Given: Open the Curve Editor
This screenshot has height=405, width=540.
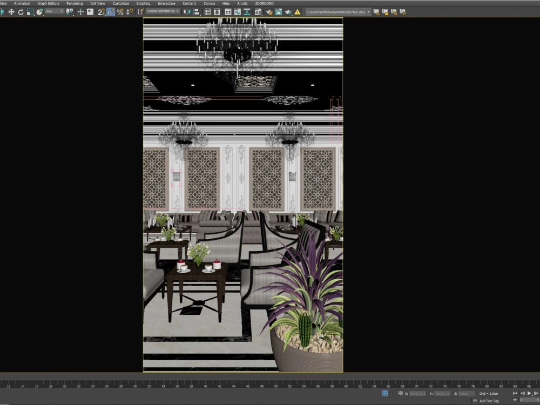Looking at the screenshot, I should [x=238, y=12].
